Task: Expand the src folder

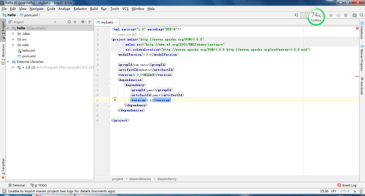Action: pos(13,39)
